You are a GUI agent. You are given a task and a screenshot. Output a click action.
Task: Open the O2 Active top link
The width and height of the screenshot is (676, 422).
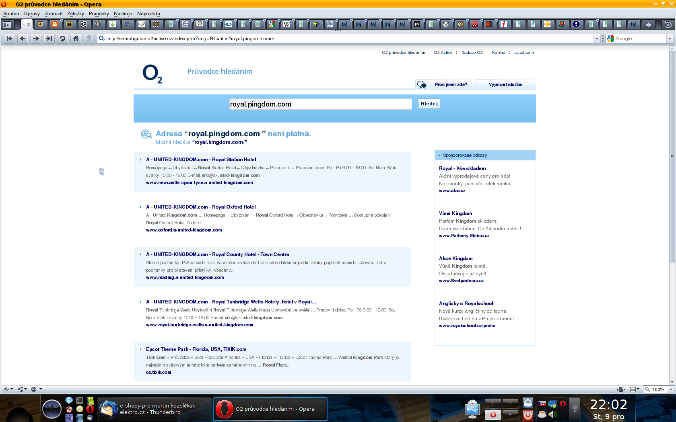(443, 53)
